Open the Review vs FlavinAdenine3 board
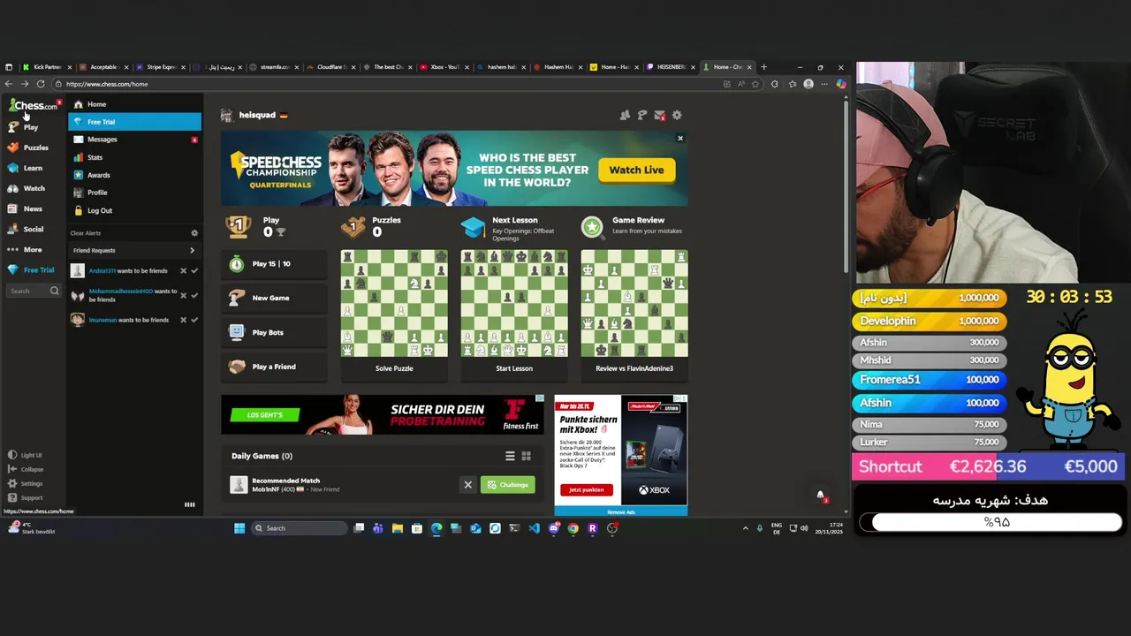Viewport: 1131px width, 636px height. [634, 303]
